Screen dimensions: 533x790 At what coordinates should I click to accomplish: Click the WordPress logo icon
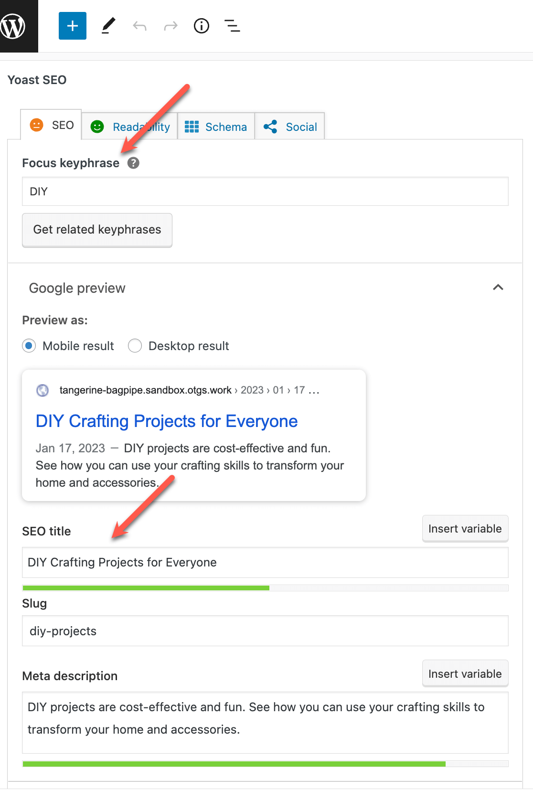[x=13, y=26]
